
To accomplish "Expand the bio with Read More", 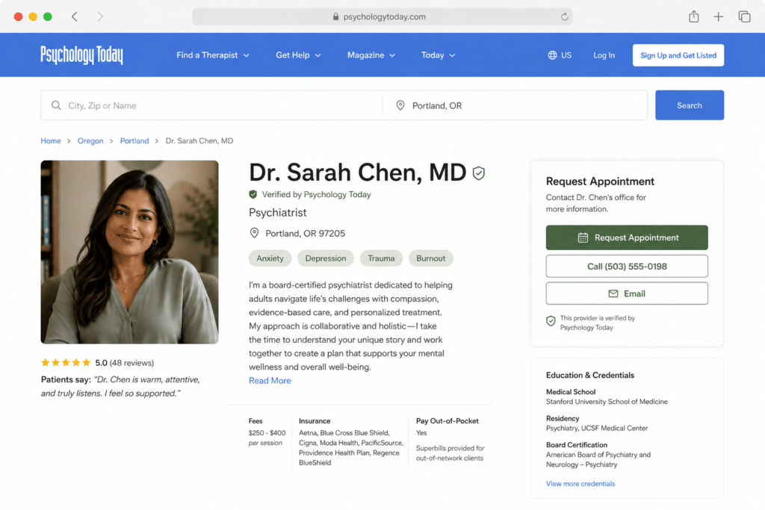I will tap(270, 381).
